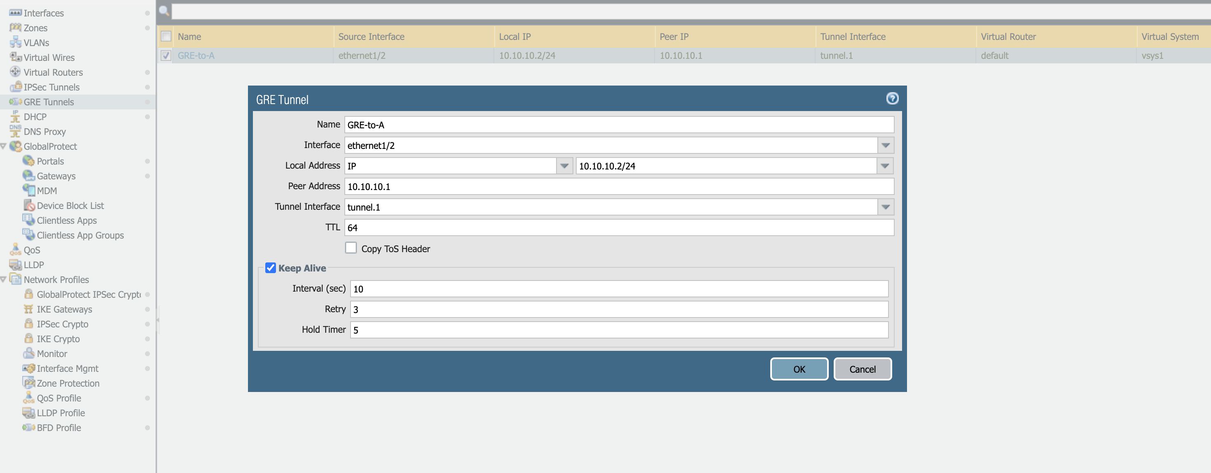Deselect the GRE-to-A row checkbox
Image resolution: width=1211 pixels, height=473 pixels.
pyautogui.click(x=166, y=56)
